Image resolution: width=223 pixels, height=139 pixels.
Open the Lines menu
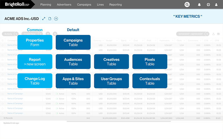pyautogui.click(x=100, y=5)
